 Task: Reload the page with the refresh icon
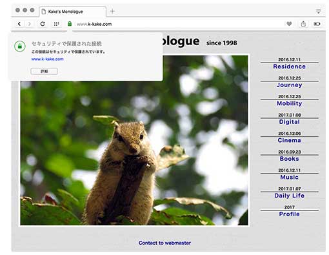(x=43, y=24)
